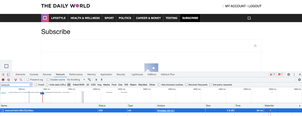This screenshot has height=116, width=302.
Task: Open the Health & Wellness menu item
Action: point(85,18)
